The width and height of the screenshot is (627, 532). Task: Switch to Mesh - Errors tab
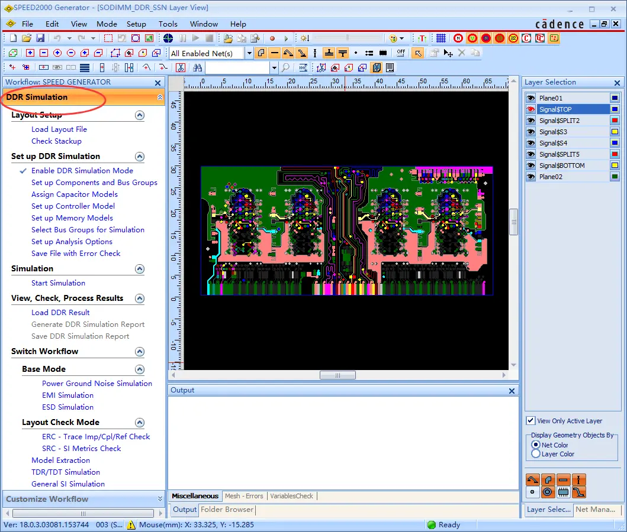click(x=244, y=496)
